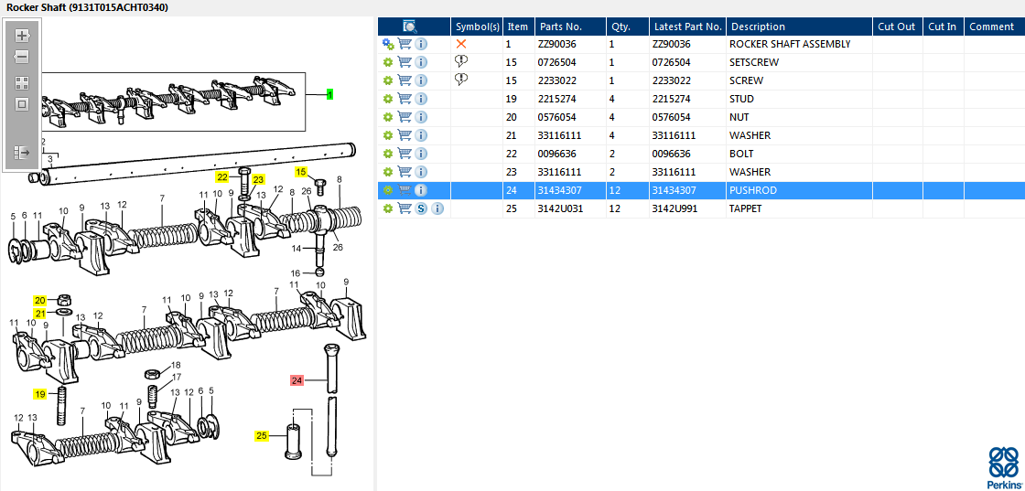The image size is (1025, 491).
Task: Click the list-with-arrow icon in diagram toolbar
Action: click(x=22, y=153)
